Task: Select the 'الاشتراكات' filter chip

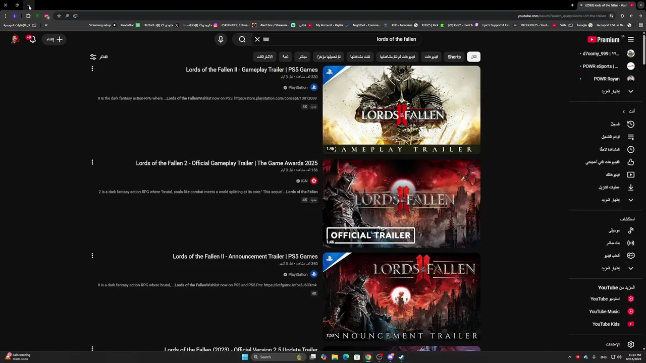Action: (264, 57)
